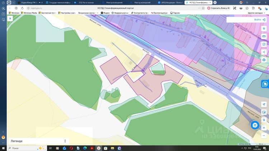Open browser extensions puzzle icon

(x=247, y=8)
